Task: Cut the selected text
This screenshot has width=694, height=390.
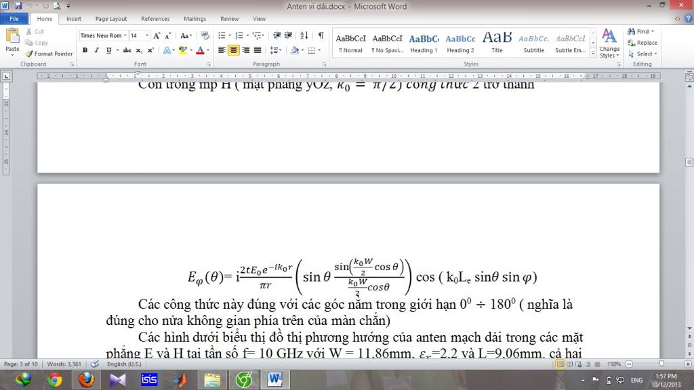Action: (x=35, y=31)
